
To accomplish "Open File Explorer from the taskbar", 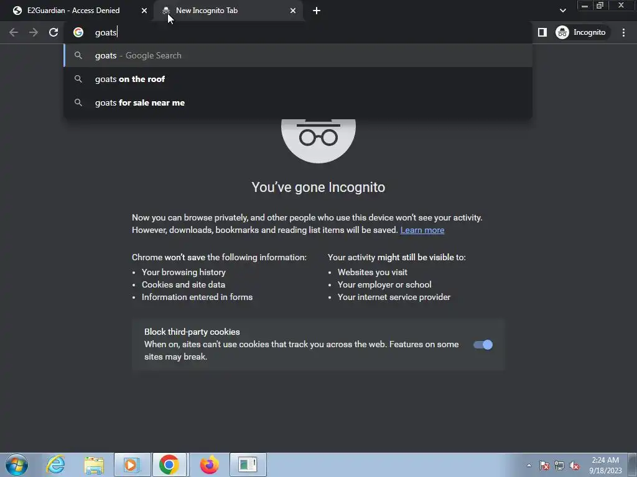I will pyautogui.click(x=94, y=465).
